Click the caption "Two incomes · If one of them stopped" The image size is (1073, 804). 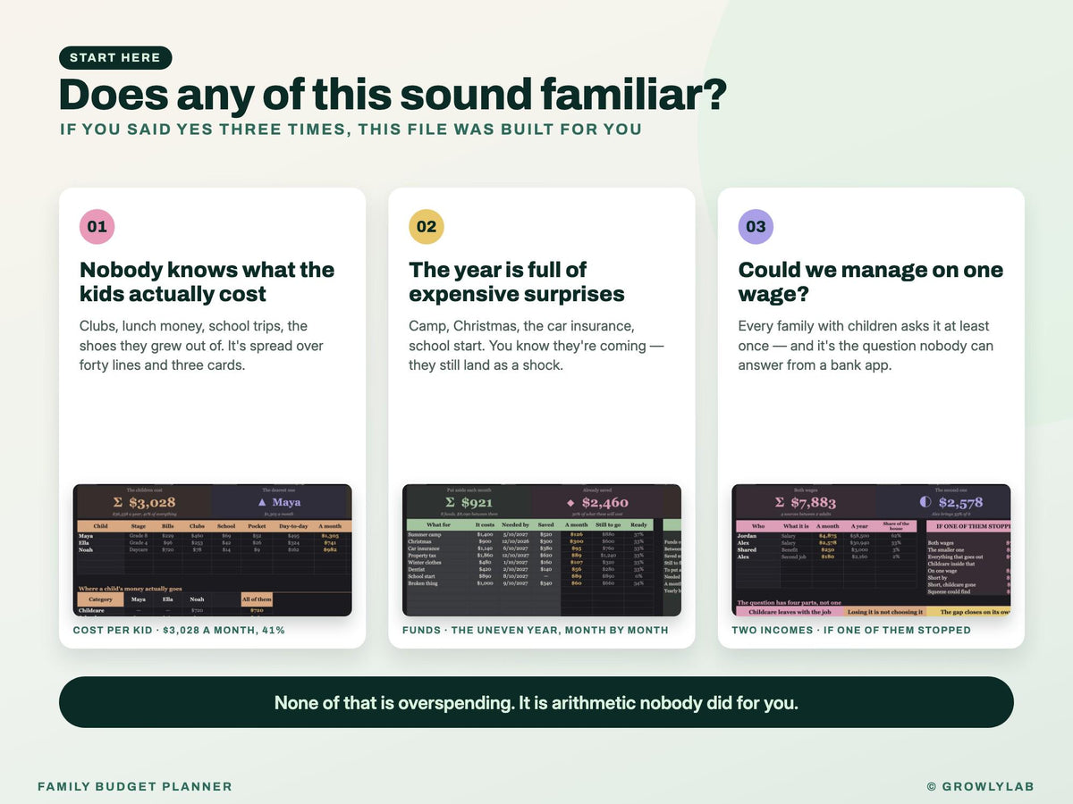pyautogui.click(x=851, y=630)
